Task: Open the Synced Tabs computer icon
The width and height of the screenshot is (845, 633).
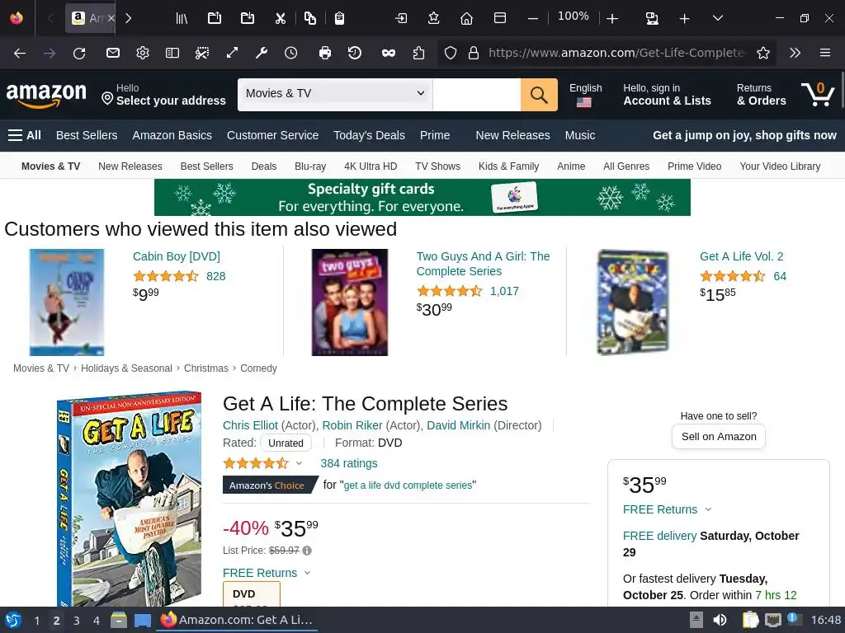Action: click(x=652, y=18)
